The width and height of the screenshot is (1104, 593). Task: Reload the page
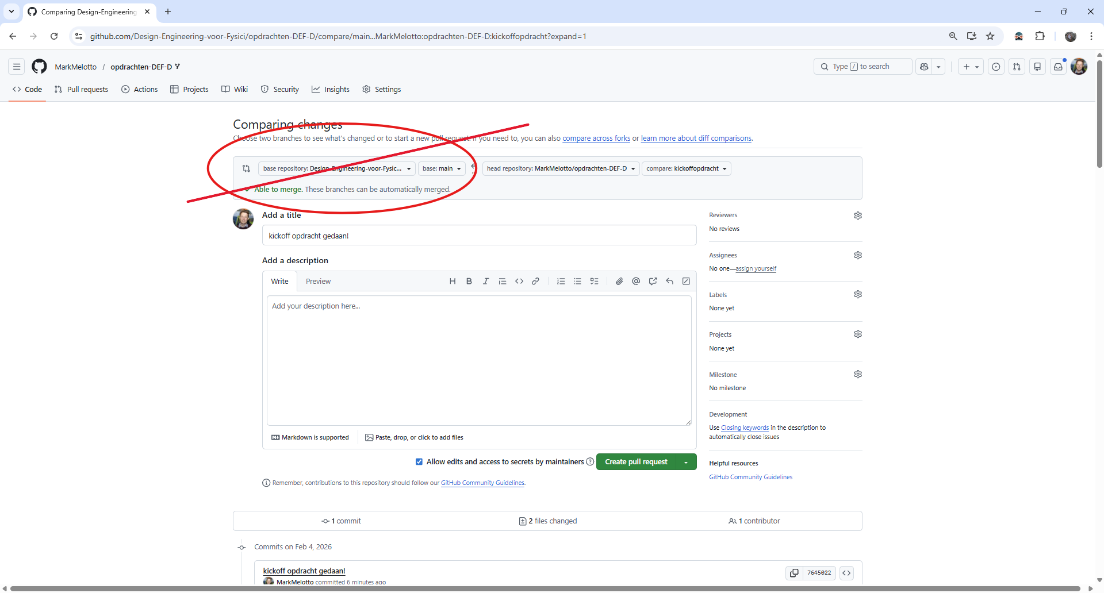pyautogui.click(x=54, y=36)
